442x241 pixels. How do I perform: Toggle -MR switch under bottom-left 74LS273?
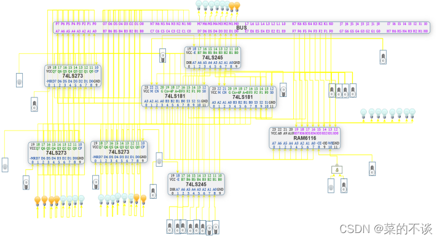coord(26,183)
